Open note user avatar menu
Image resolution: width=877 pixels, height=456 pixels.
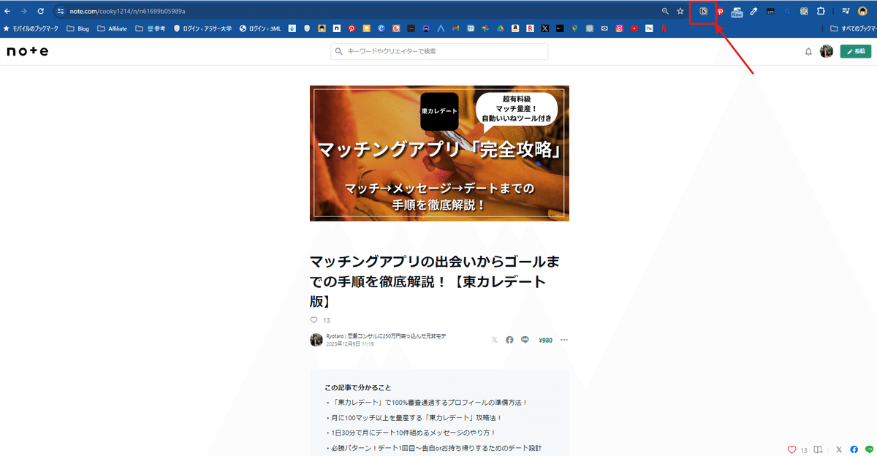click(x=827, y=51)
